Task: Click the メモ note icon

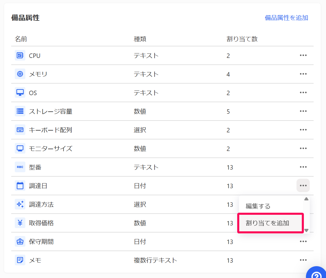Action: point(20,260)
